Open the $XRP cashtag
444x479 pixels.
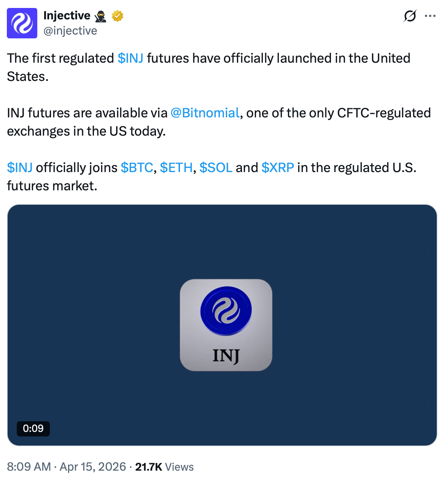click(277, 168)
